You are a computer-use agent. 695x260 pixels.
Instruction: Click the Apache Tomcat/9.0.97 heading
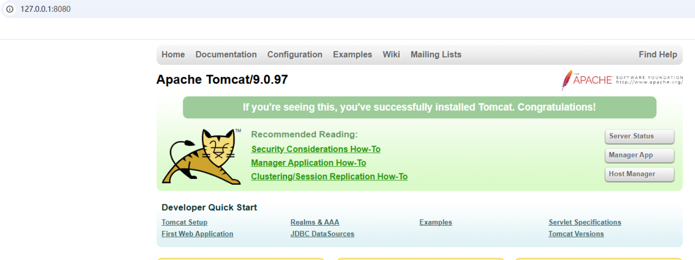click(x=222, y=80)
